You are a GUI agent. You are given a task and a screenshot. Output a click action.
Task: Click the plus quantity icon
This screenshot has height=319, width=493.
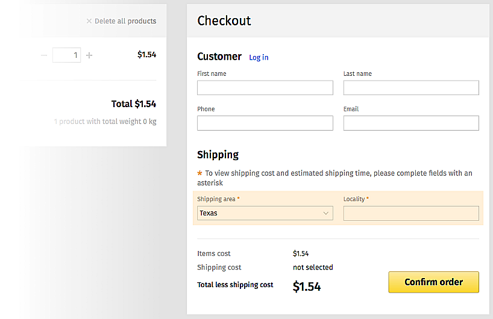[89, 55]
